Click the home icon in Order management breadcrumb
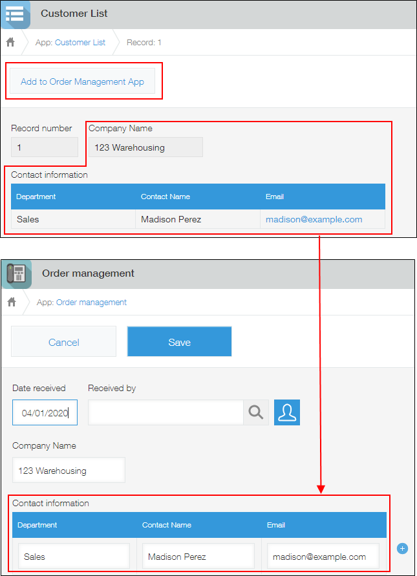This screenshot has width=417, height=576. click(x=12, y=302)
